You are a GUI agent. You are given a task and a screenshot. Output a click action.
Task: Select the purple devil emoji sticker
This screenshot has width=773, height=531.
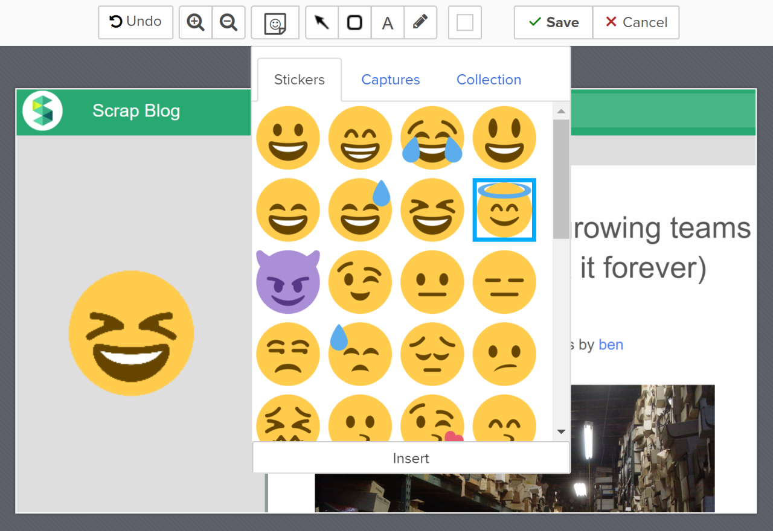coord(288,282)
